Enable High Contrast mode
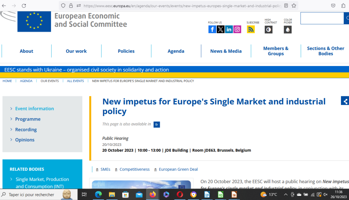Screen dimensions: 349x200 point(268,30)
